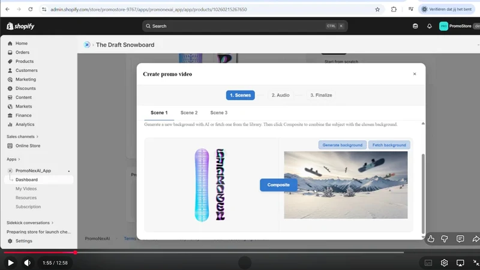This screenshot has height=270, width=480.
Task: Open Finance in the sidebar
Action: click(23, 115)
